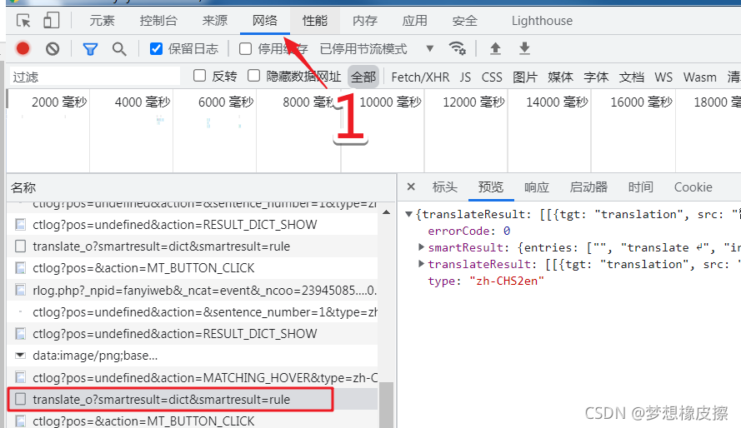Focus the 过滤 text input
This screenshot has height=428, width=741.
coord(94,77)
